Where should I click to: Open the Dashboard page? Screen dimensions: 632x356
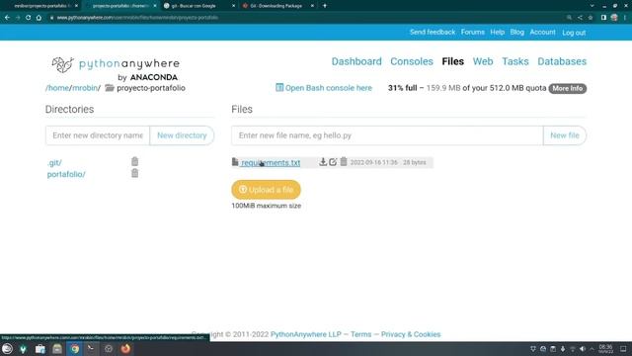[356, 61]
